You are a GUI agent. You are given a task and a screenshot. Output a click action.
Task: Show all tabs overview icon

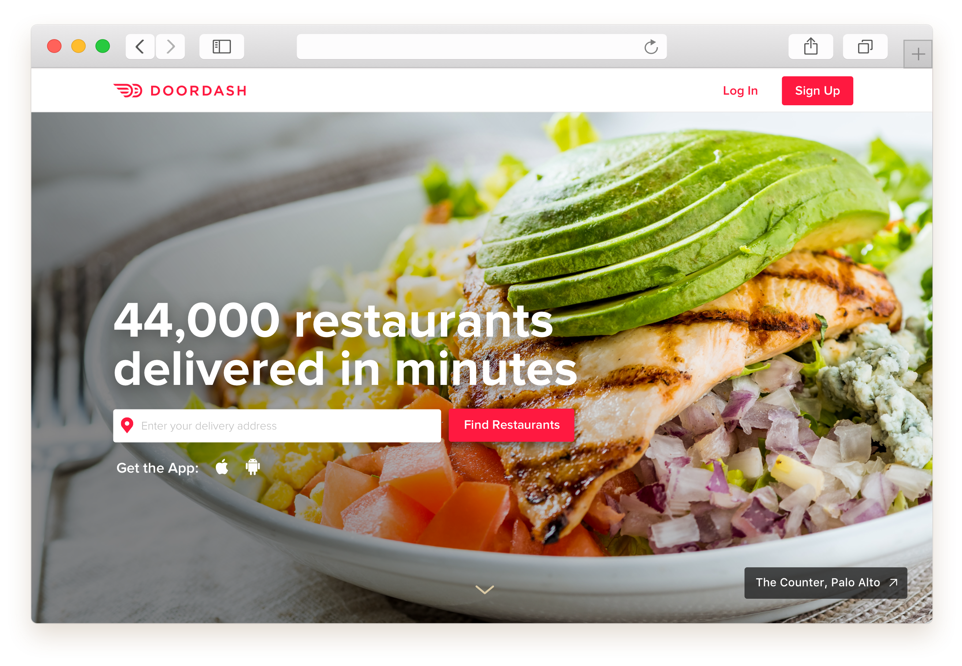[865, 46]
